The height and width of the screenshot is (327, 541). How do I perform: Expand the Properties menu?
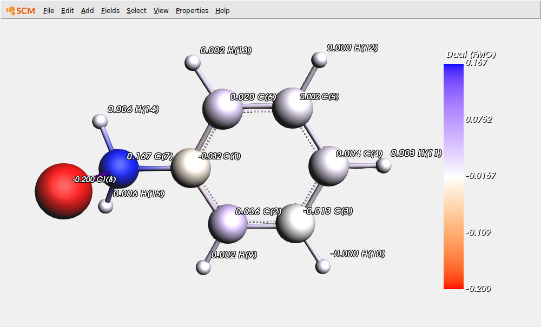192,10
